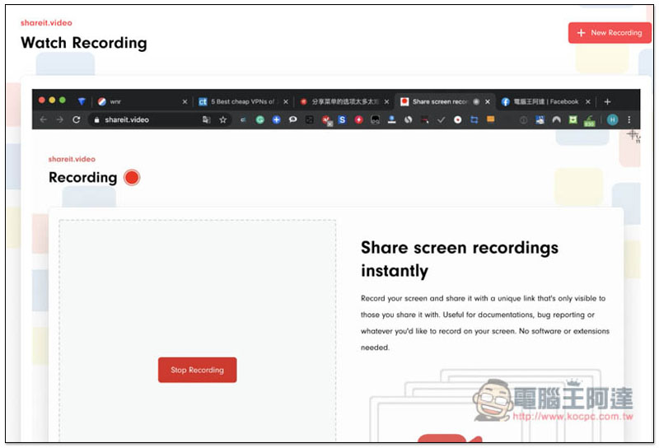Click the green square face extension icon
659x448 pixels.
click(x=573, y=119)
